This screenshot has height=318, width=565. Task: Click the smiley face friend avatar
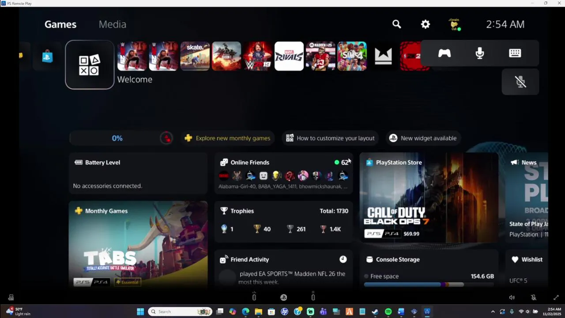(x=264, y=176)
